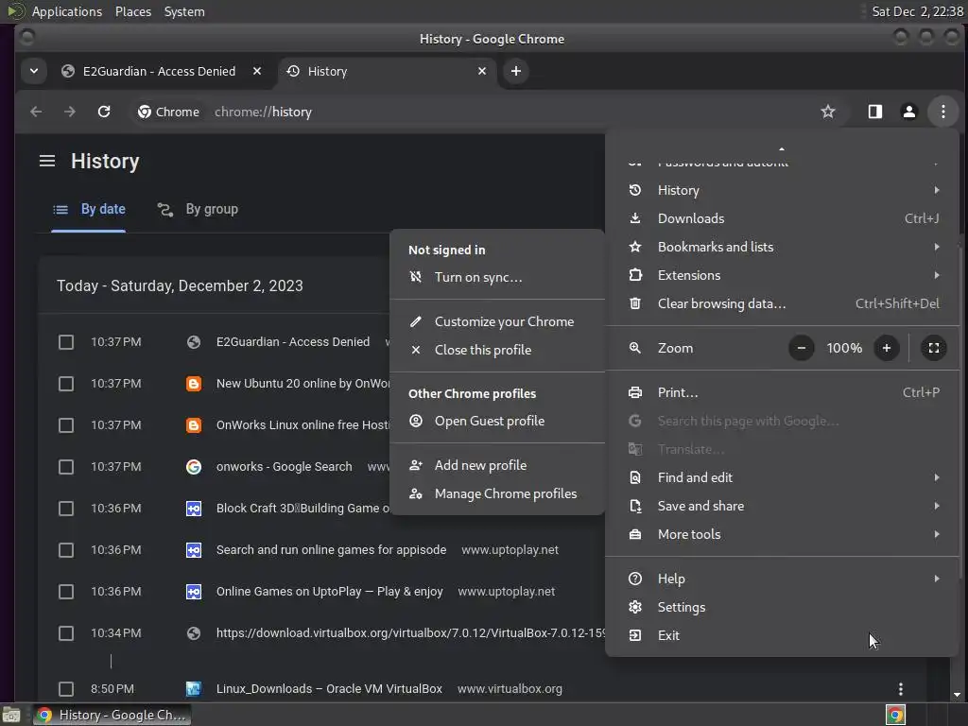Image resolution: width=968 pixels, height=726 pixels.
Task: Click the three-dot Chrome menu button
Action: 942,112
